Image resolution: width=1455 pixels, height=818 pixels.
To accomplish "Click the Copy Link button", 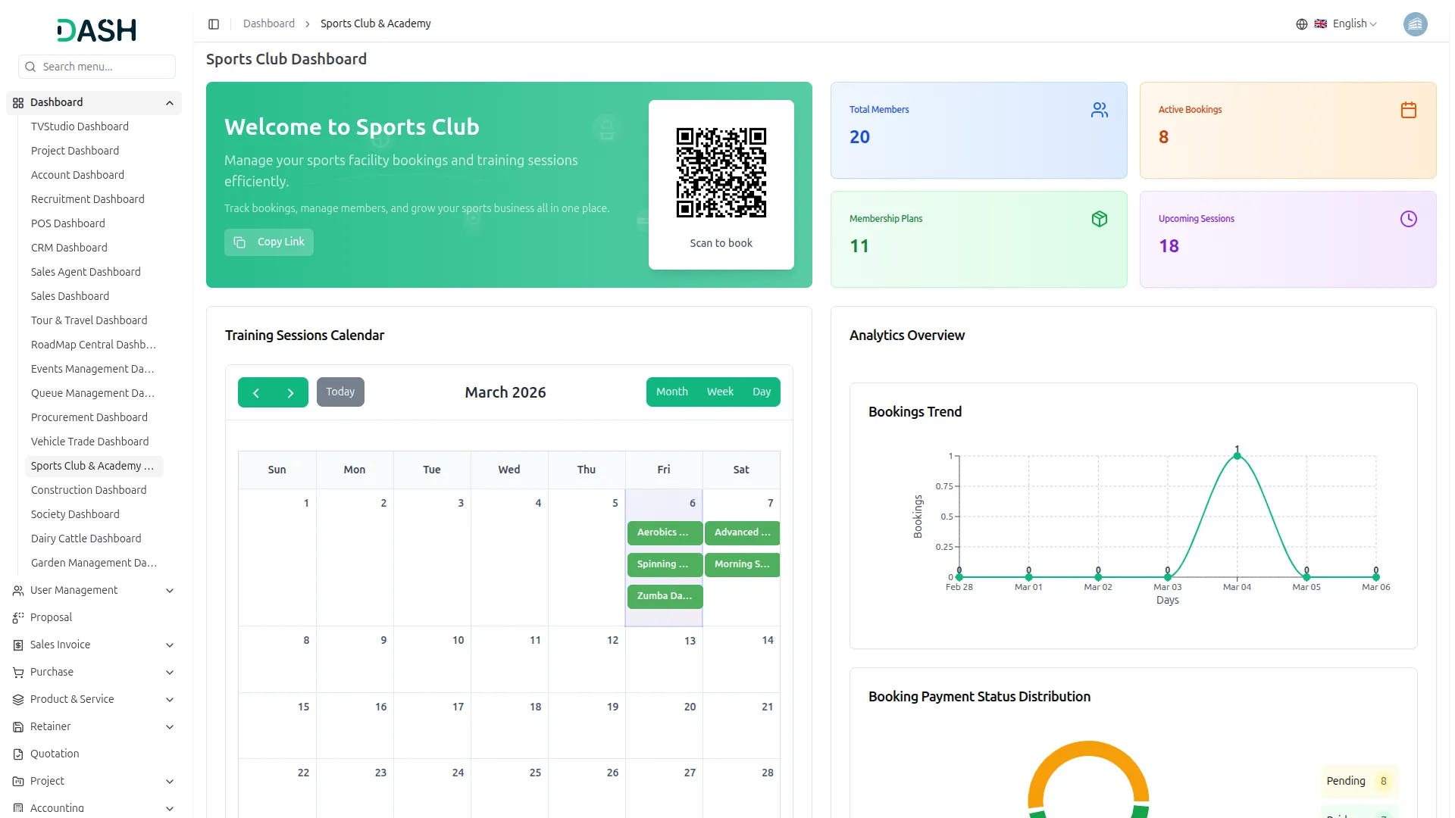I will (x=268, y=242).
